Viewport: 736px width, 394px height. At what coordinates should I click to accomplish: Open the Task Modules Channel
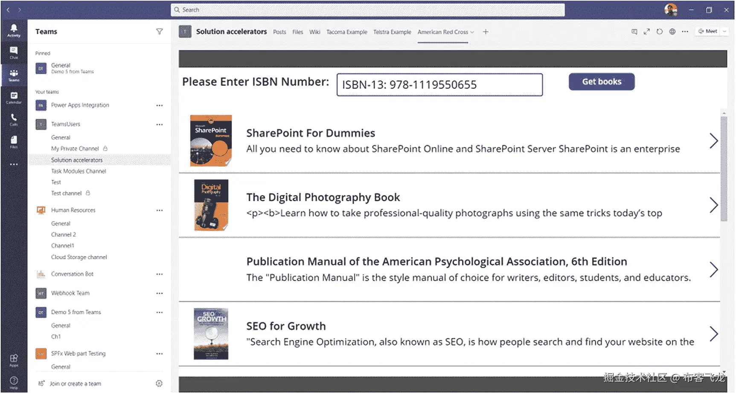(79, 171)
